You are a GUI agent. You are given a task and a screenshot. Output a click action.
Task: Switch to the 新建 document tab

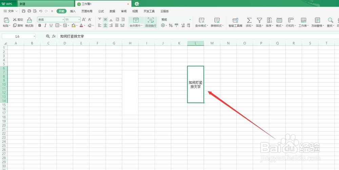46,4
